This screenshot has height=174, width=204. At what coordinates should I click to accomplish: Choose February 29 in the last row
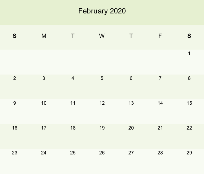(x=189, y=153)
